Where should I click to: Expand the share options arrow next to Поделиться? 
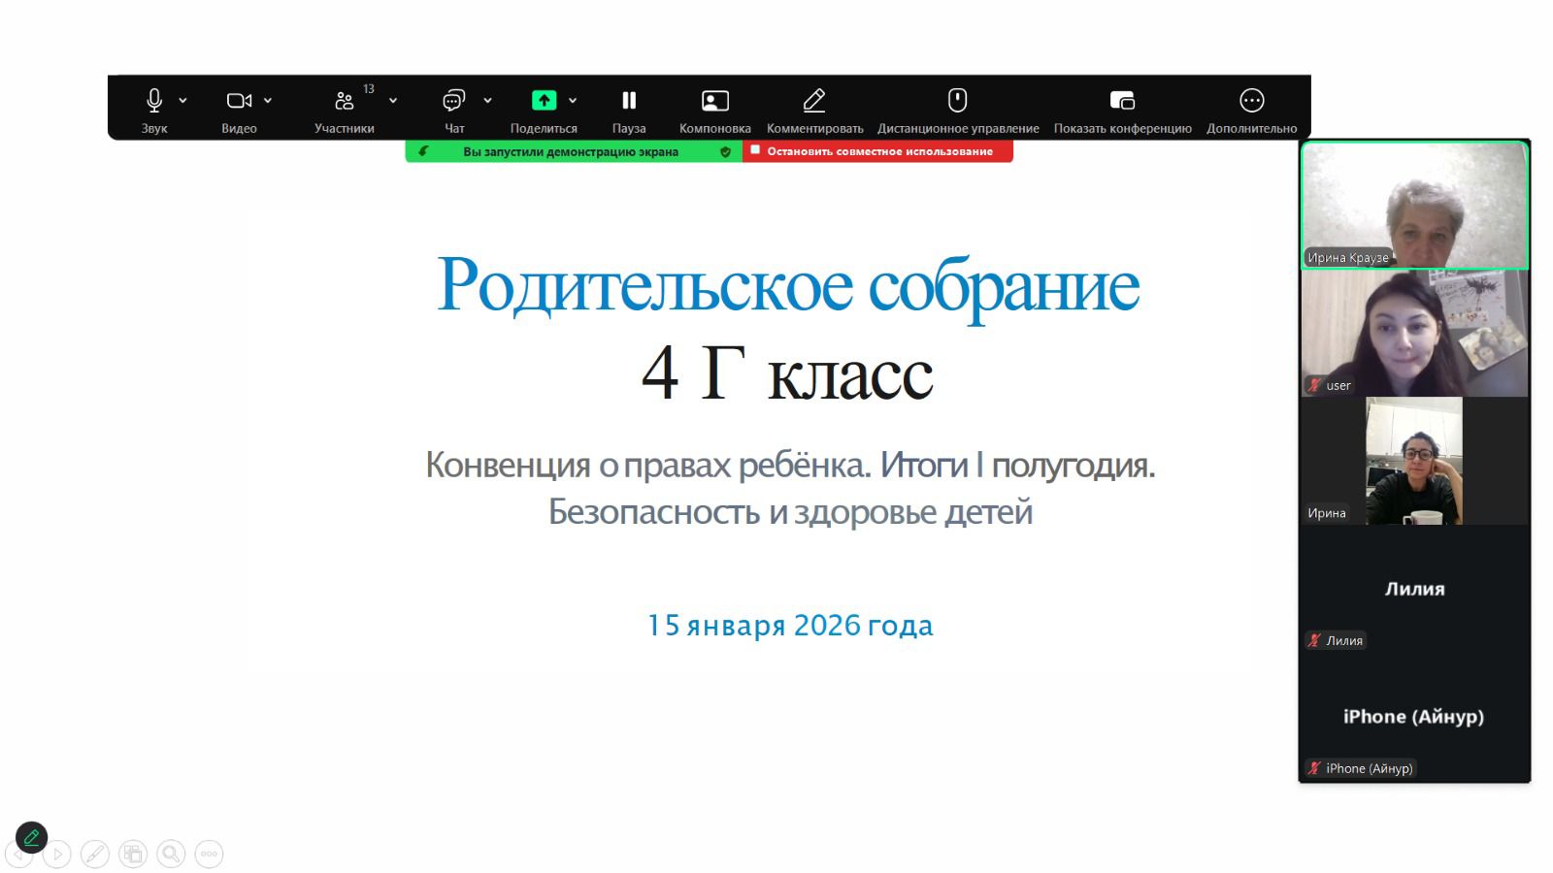click(573, 101)
